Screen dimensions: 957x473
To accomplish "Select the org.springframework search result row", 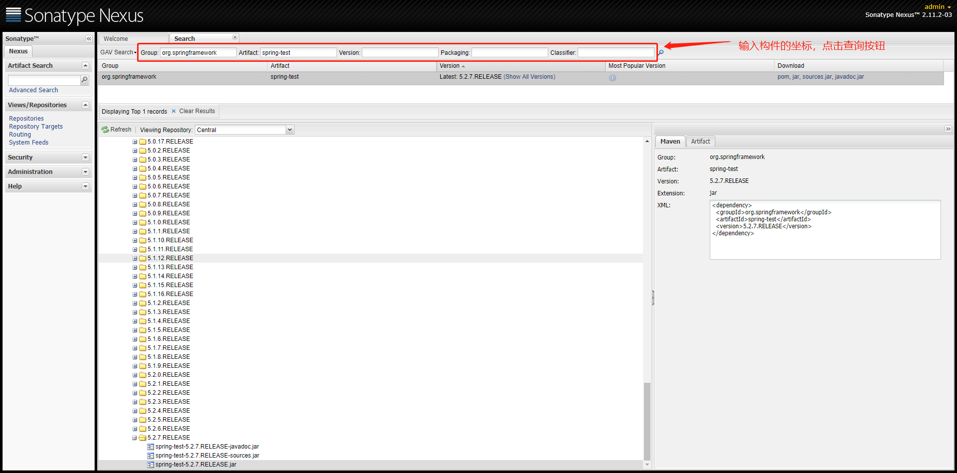I will [521, 77].
